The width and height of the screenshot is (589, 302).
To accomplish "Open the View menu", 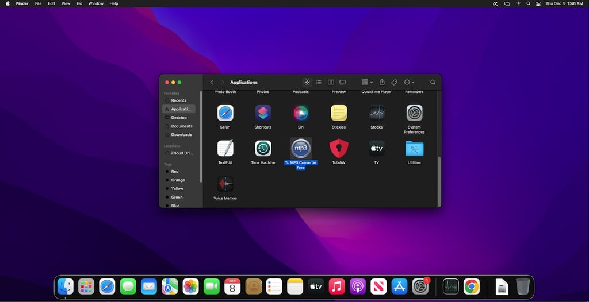I will pos(66,3).
